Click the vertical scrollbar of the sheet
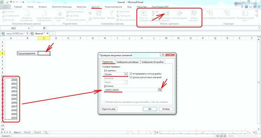 coord(259,83)
